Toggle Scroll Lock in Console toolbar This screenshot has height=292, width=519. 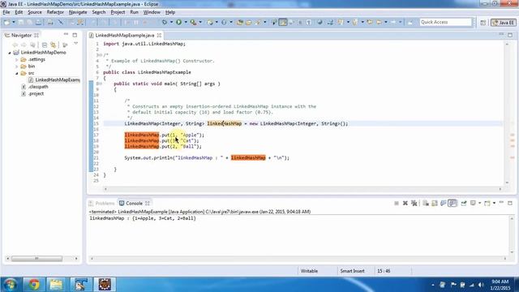click(435, 204)
